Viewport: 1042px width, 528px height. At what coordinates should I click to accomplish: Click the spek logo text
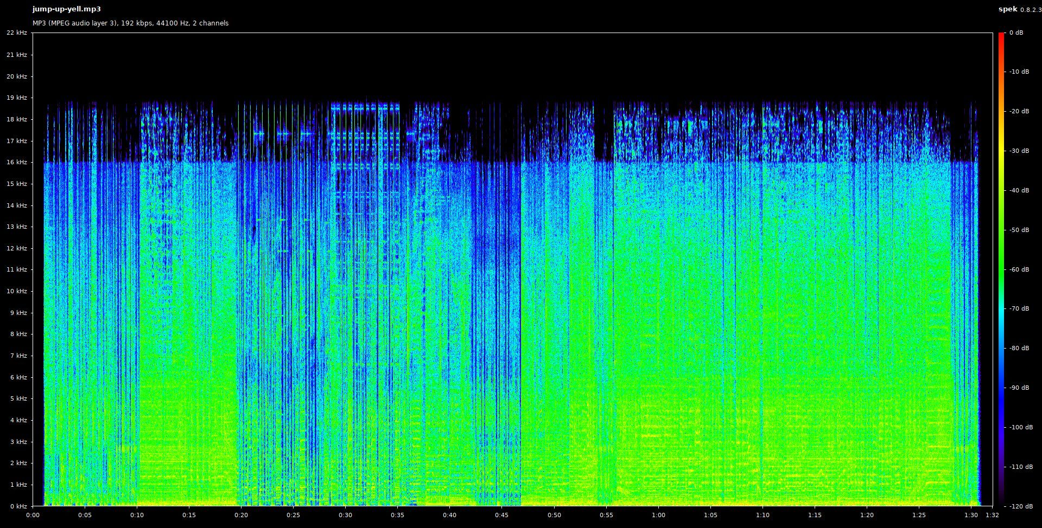1008,9
